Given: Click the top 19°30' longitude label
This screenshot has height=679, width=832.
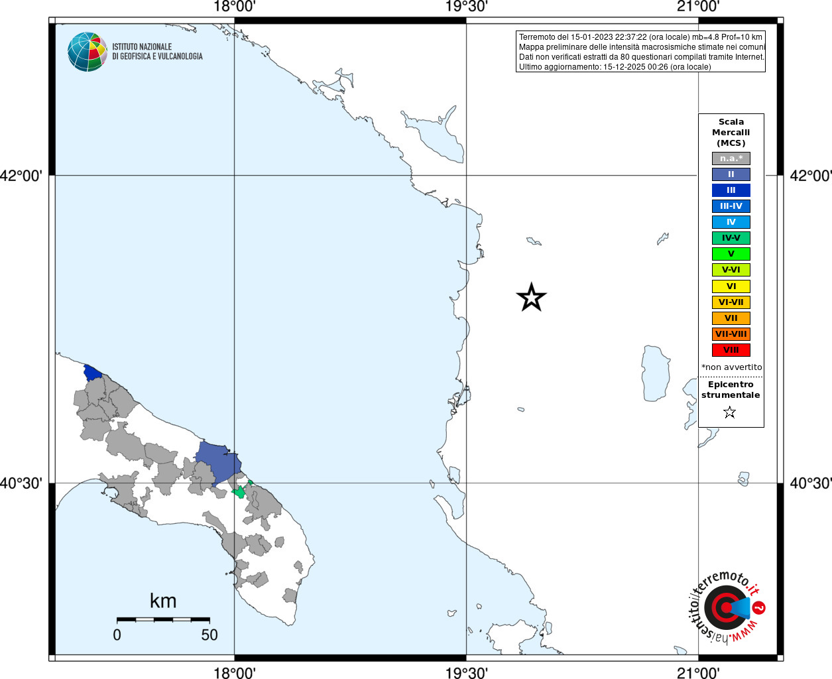Looking at the screenshot, I should tap(467, 7).
